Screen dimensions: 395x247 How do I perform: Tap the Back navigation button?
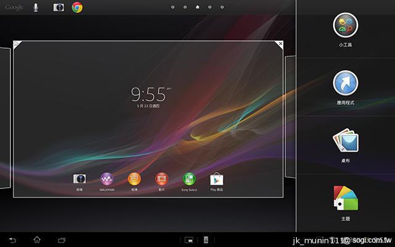click(x=12, y=240)
